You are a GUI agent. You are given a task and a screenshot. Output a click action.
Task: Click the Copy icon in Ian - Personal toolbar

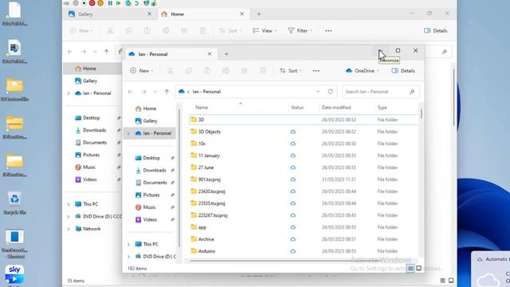click(189, 71)
